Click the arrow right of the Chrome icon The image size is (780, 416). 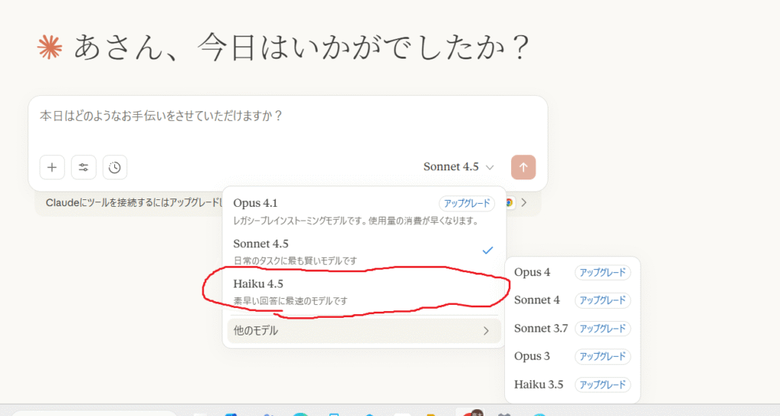tap(524, 203)
